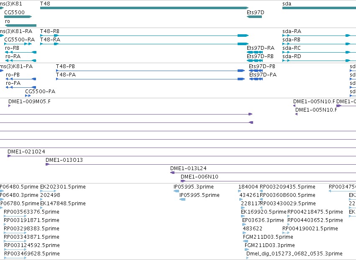Click the 228117 EST label
The image size is (356, 260).
pos(251,204)
